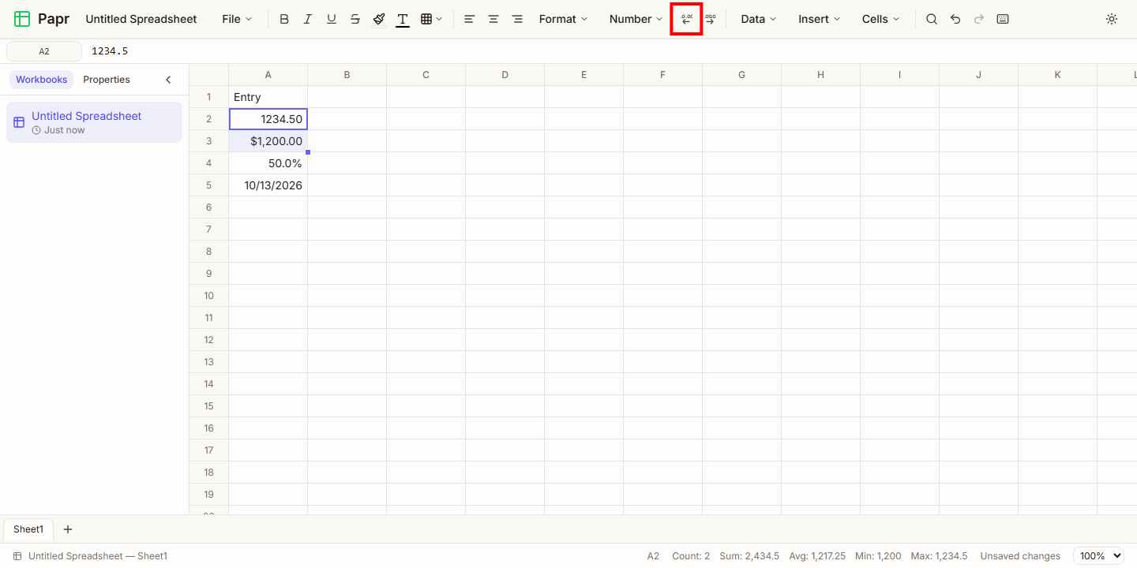The height and width of the screenshot is (568, 1137).
Task: Toggle bold formatting
Action: pos(284,19)
